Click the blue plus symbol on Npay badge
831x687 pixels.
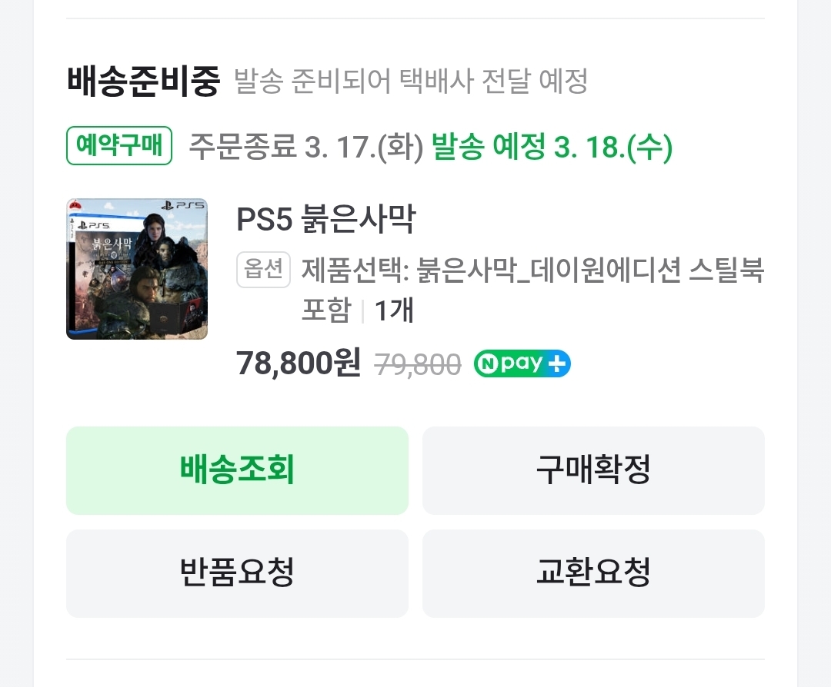tap(558, 363)
